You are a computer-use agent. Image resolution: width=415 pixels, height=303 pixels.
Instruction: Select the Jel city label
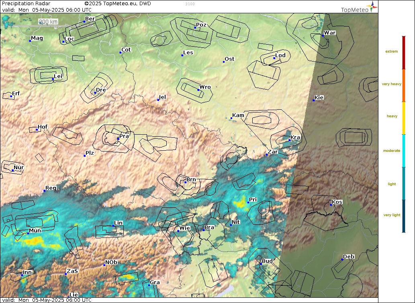tap(162, 97)
